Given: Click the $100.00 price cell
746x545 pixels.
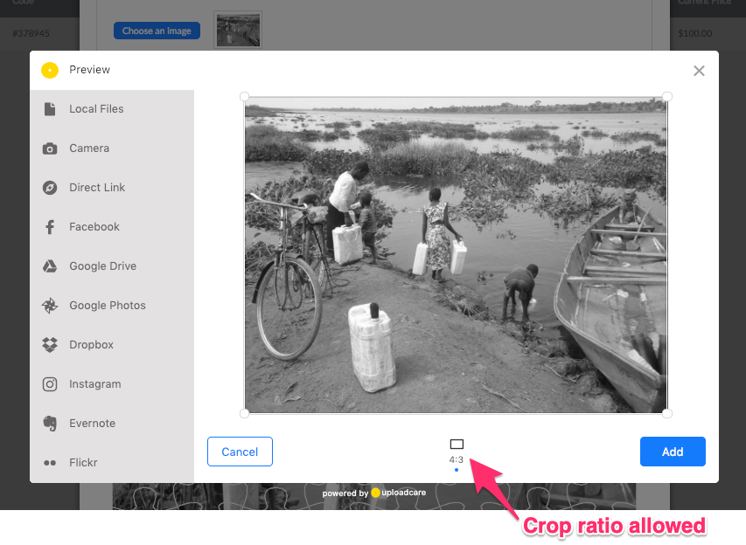Looking at the screenshot, I should coord(695,33).
